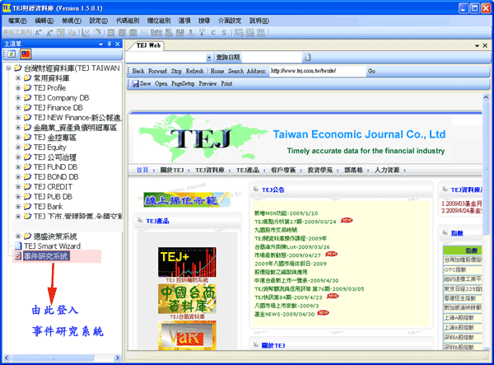Click the decrease font size A icon
The height and width of the screenshot is (365, 494).
(x=49, y=32)
